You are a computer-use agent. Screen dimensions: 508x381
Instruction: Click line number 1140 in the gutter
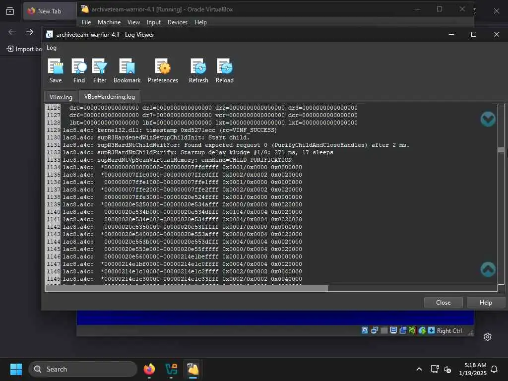53,212
